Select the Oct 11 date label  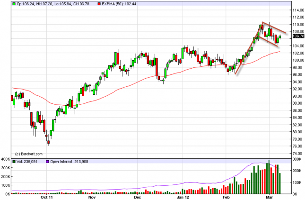pyautogui.click(x=47, y=197)
